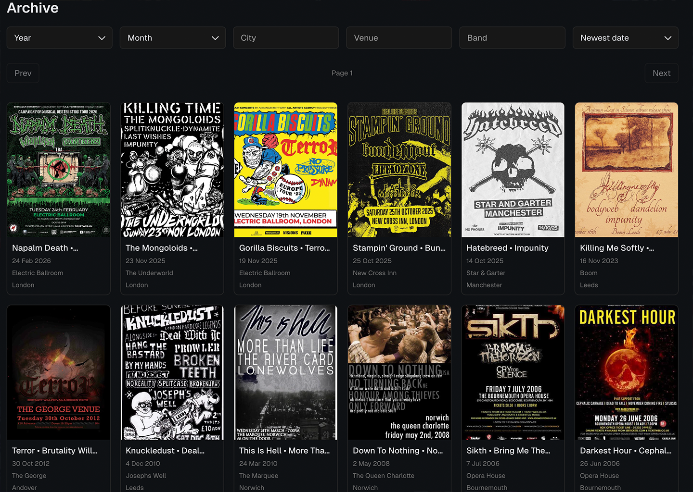Click the Hatebreed Star and Garter poster

(x=513, y=170)
